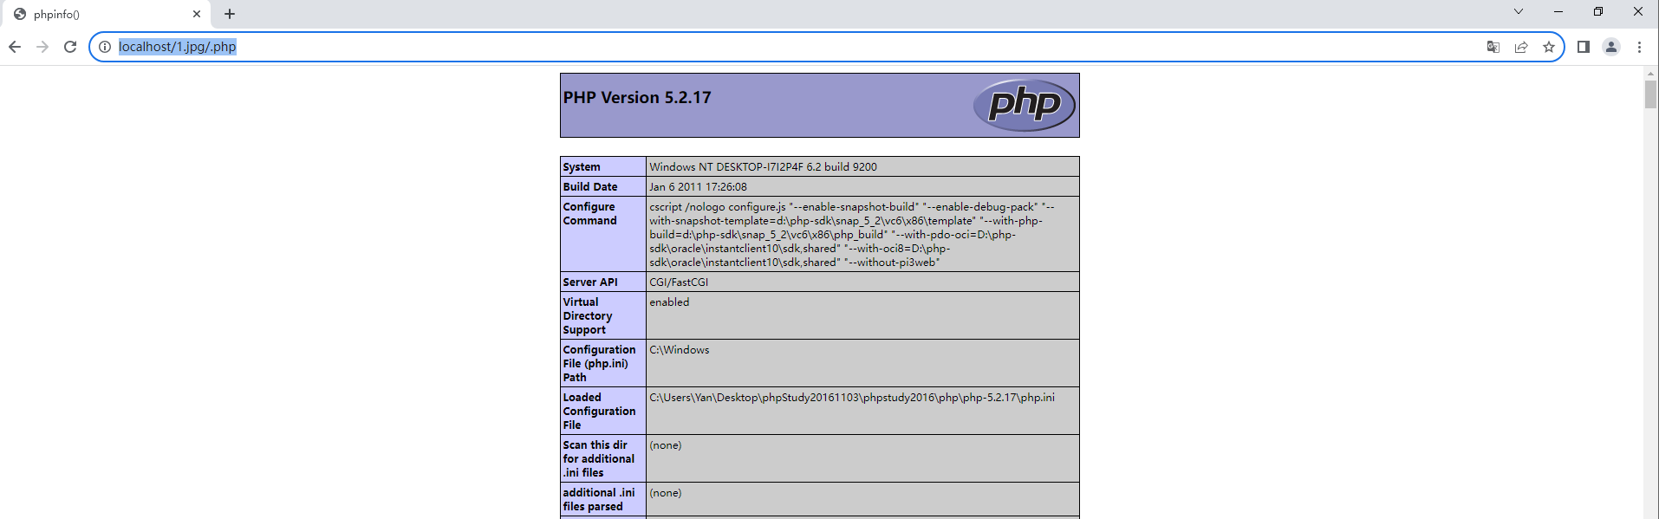Click the forward navigation arrow
The width and height of the screenshot is (1659, 519).
pos(42,47)
